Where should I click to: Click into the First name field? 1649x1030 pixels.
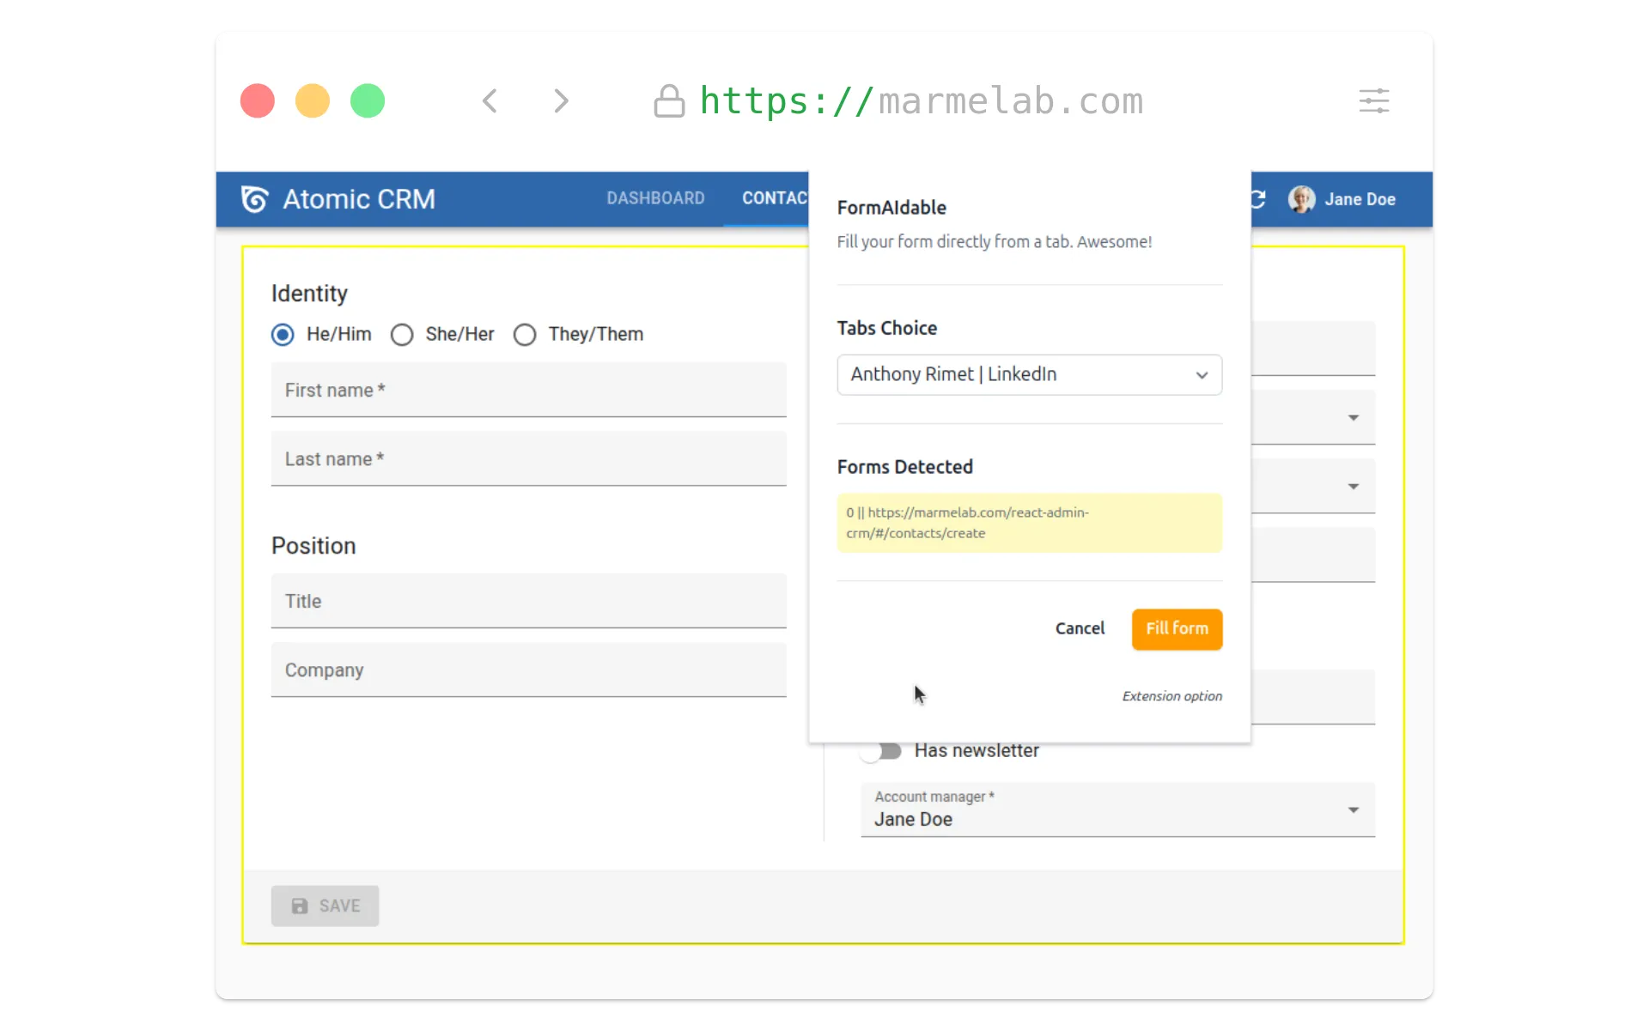tap(528, 391)
